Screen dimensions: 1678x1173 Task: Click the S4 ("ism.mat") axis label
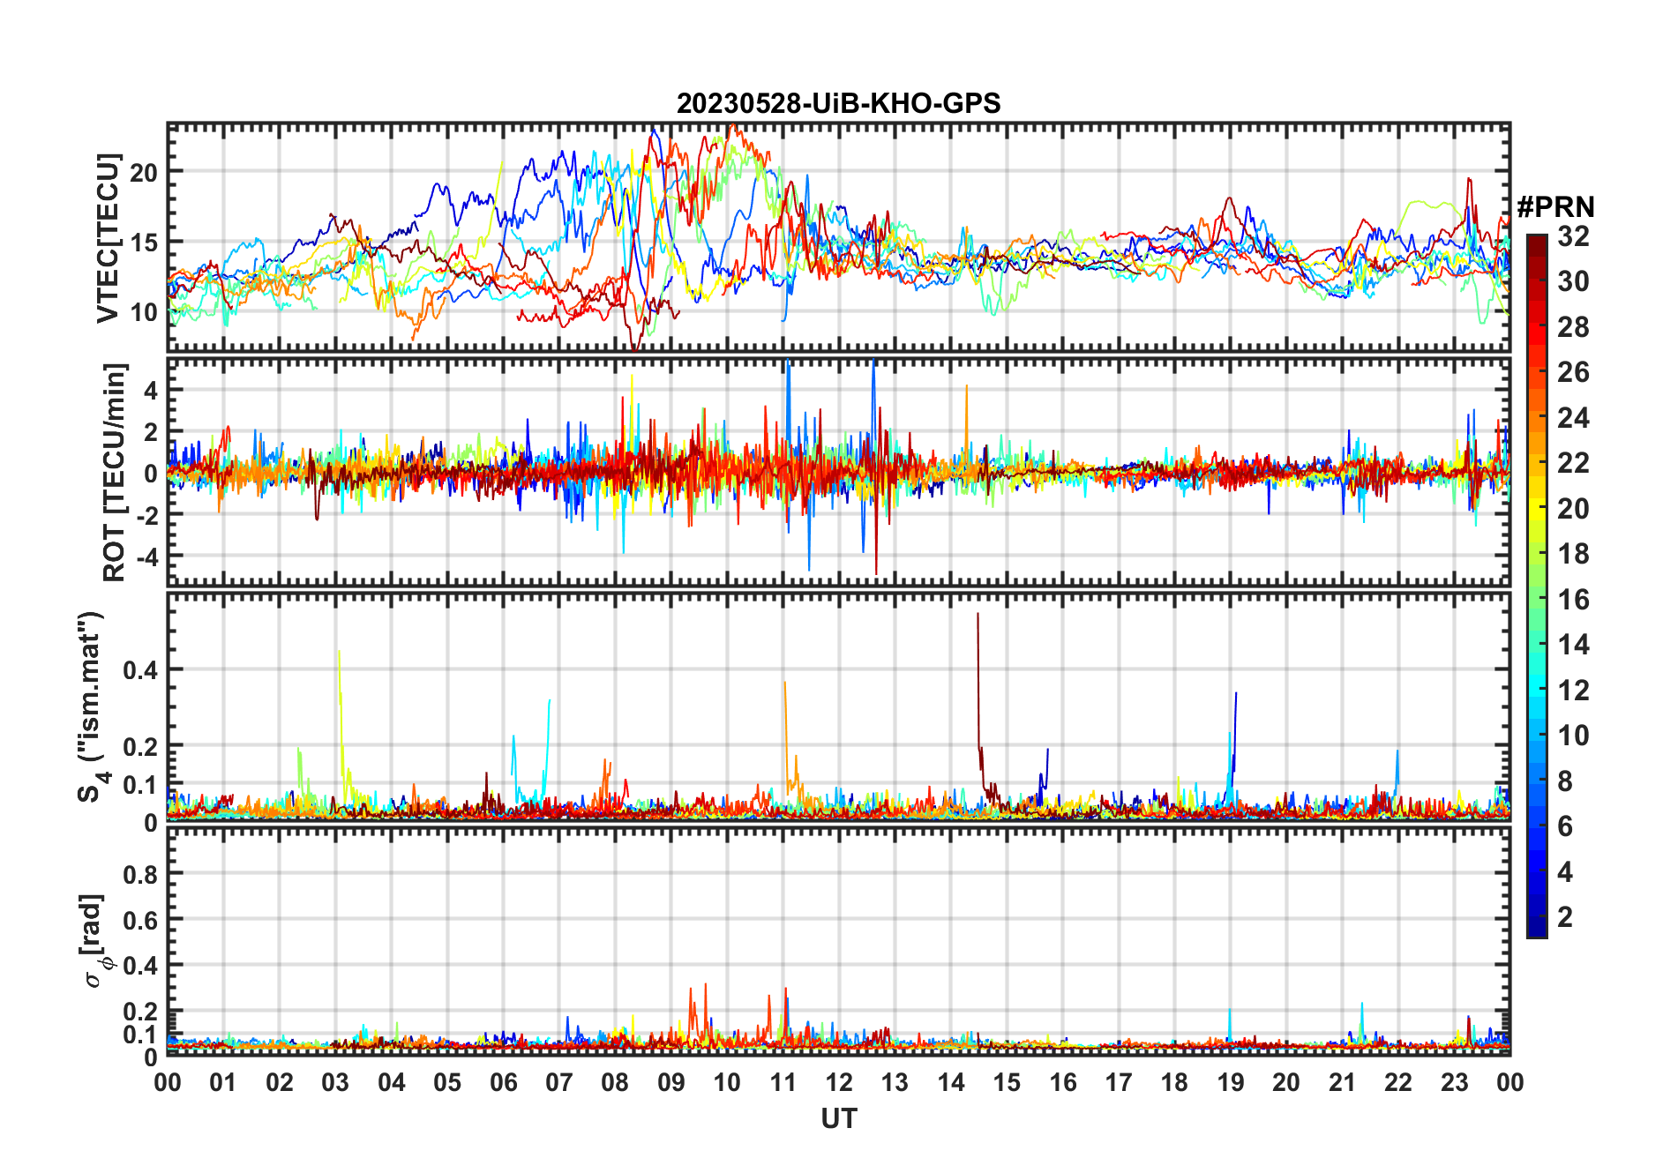coord(92,706)
